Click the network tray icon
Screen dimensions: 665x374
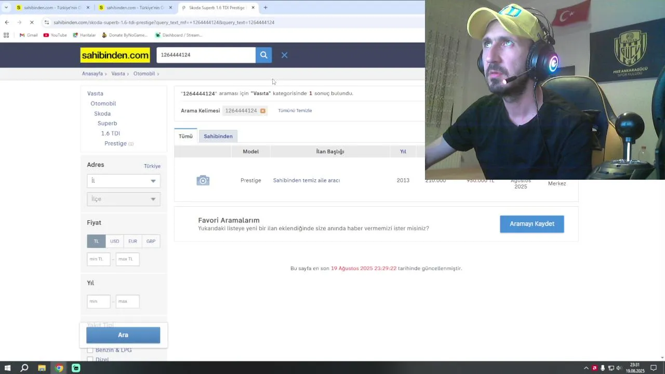coord(611,368)
